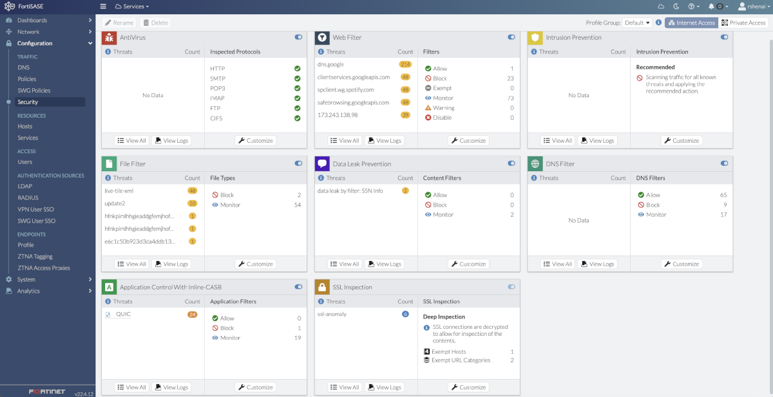Open the rshenai user account menu

point(754,6)
